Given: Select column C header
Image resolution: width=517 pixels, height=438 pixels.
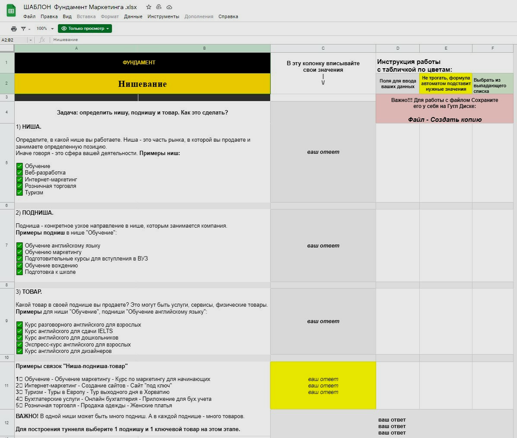Looking at the screenshot, I should click(x=323, y=48).
